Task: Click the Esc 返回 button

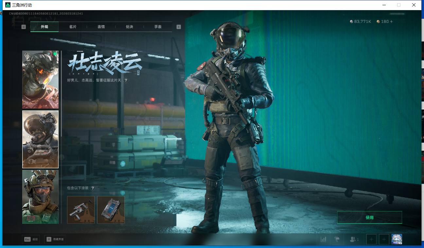Action: pos(31,240)
